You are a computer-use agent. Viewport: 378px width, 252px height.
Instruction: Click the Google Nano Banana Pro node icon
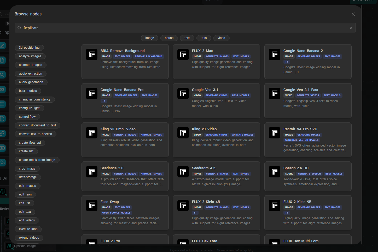pyautogui.click(x=91, y=93)
